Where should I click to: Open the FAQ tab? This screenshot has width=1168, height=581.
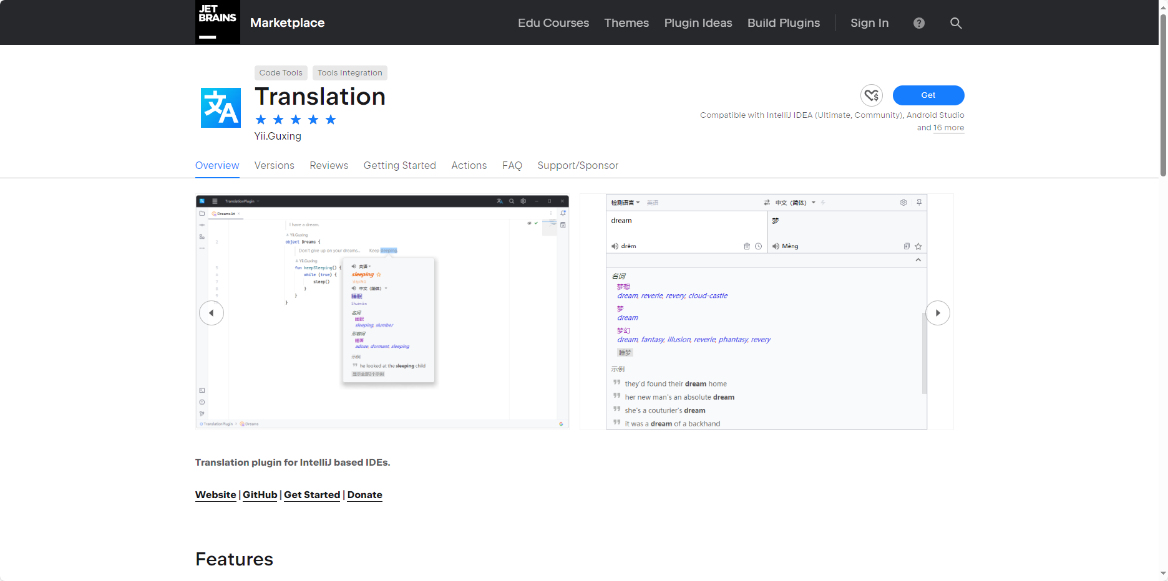(512, 165)
